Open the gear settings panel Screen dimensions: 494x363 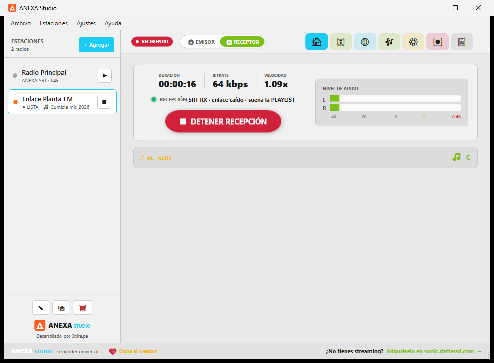[413, 41]
